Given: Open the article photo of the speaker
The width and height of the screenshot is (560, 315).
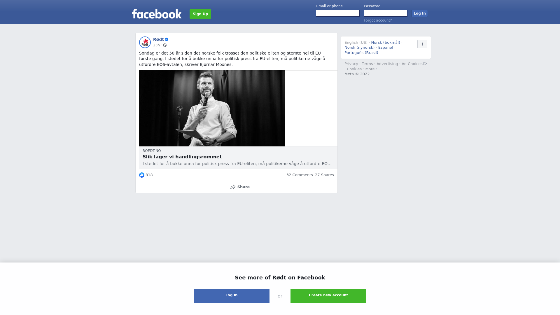Looking at the screenshot, I should click(x=212, y=108).
